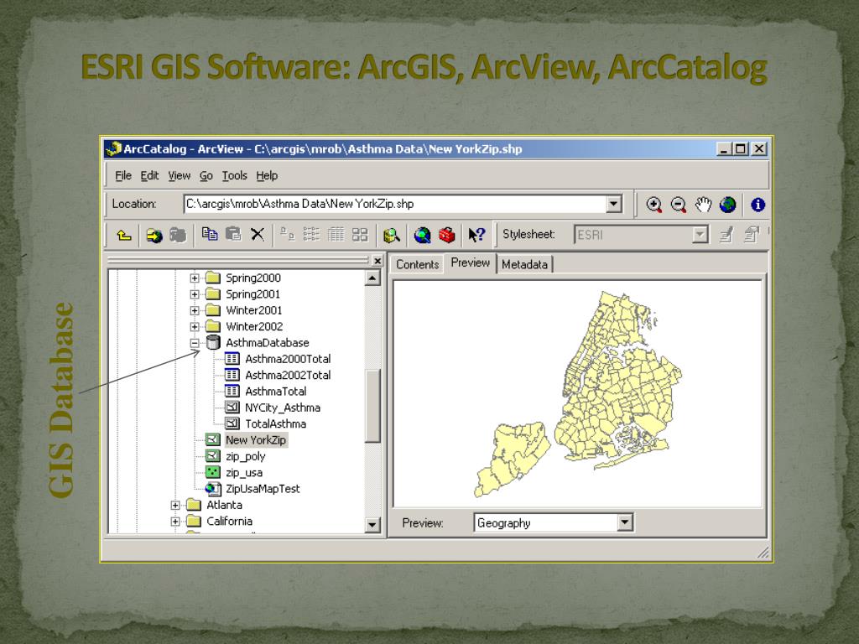Click the ArcCatalog title bar icon
This screenshot has height=644, width=859.
[113, 149]
